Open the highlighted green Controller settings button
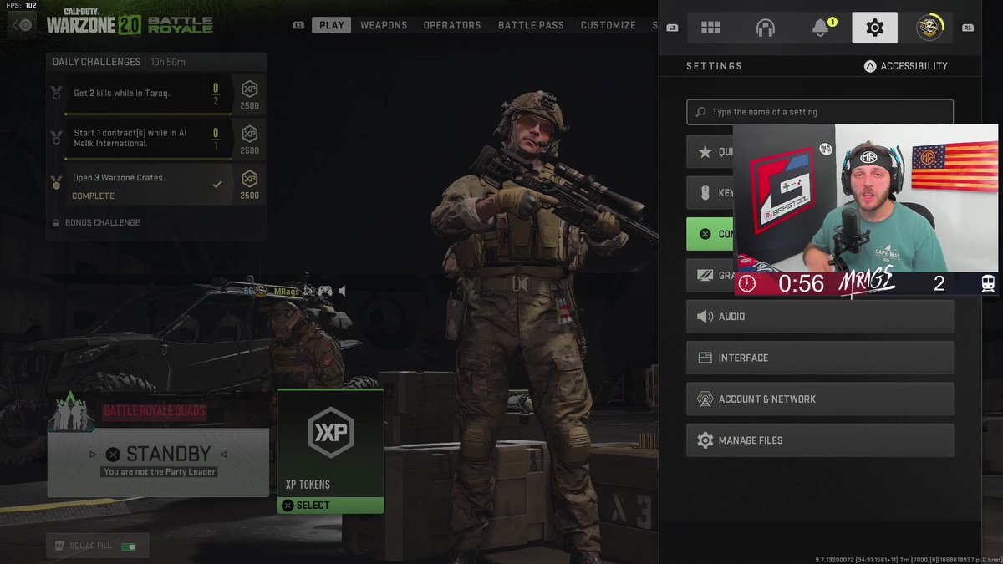This screenshot has height=564, width=1003. click(710, 234)
